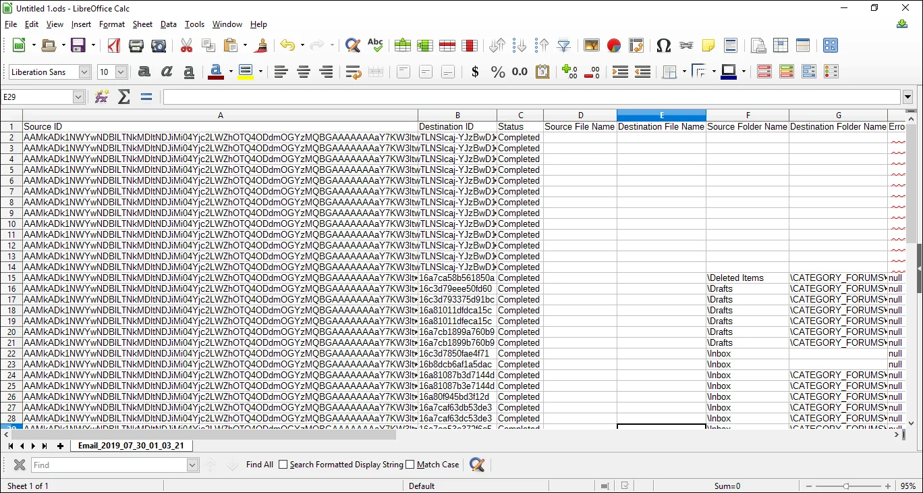Export directly as PDF icon

coord(114,45)
